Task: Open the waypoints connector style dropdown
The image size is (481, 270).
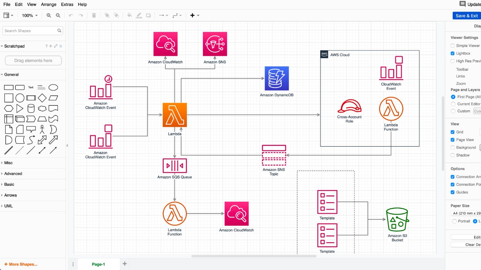Action: [177, 15]
